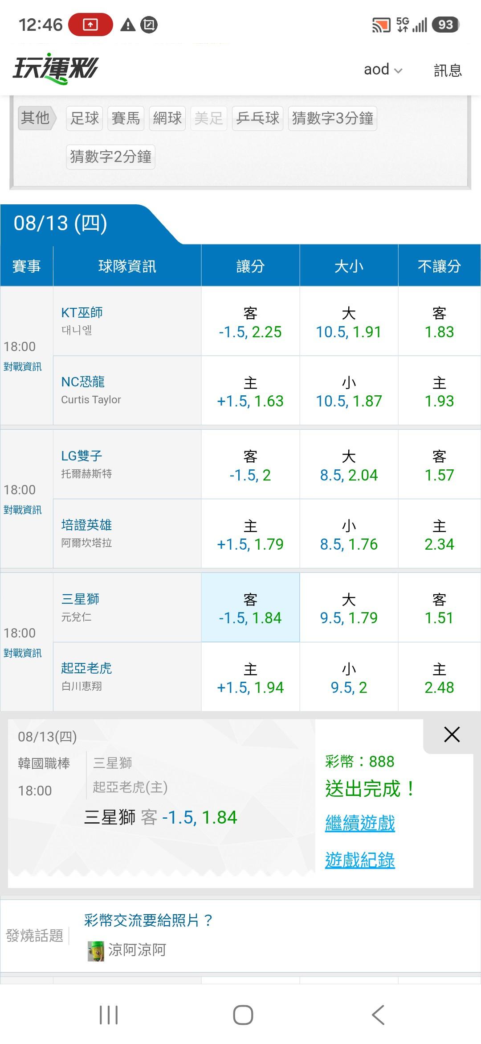Switch to the 足球 category
The width and height of the screenshot is (481, 1044).
tap(85, 118)
